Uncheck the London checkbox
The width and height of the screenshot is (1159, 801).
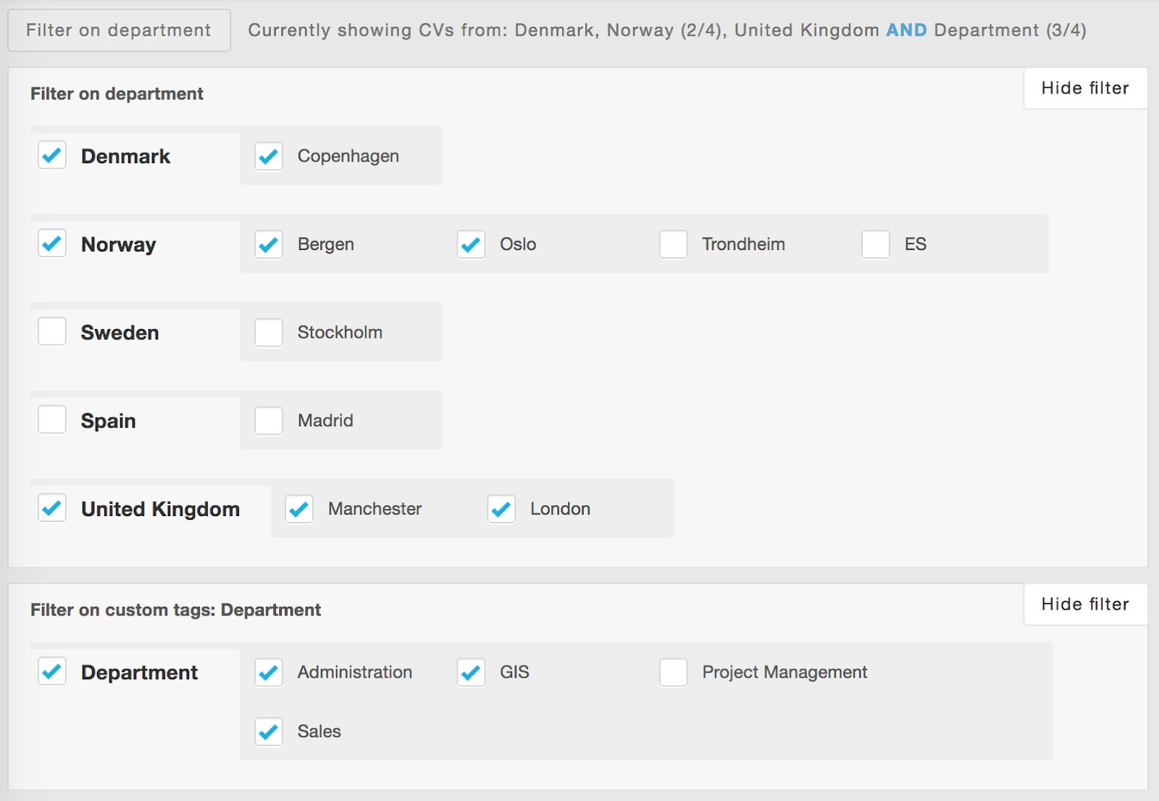click(x=501, y=509)
